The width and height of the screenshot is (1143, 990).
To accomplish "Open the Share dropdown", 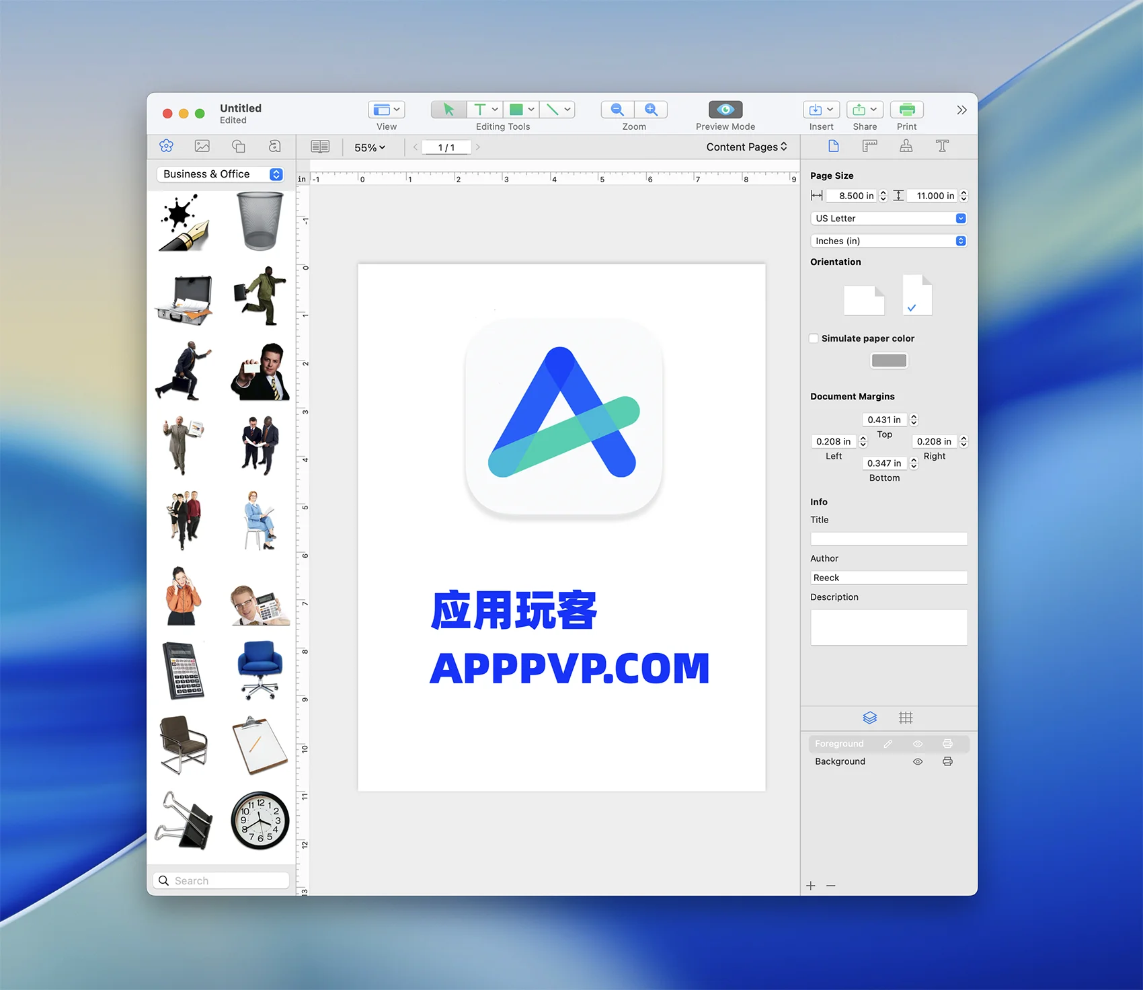I will [x=865, y=110].
